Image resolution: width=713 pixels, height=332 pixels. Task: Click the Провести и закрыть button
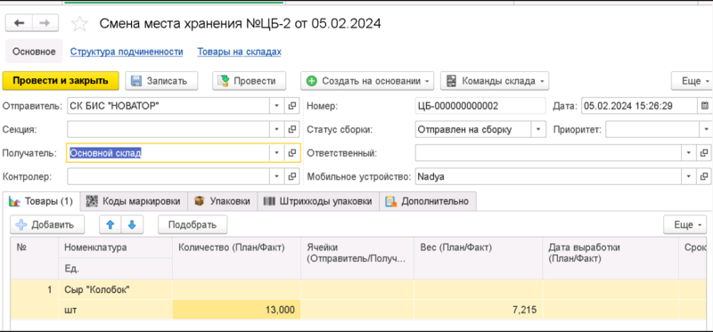point(61,81)
